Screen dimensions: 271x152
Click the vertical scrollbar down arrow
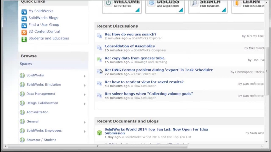[x=266, y=142]
